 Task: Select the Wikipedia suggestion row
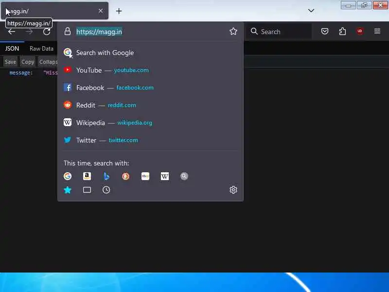(150, 123)
